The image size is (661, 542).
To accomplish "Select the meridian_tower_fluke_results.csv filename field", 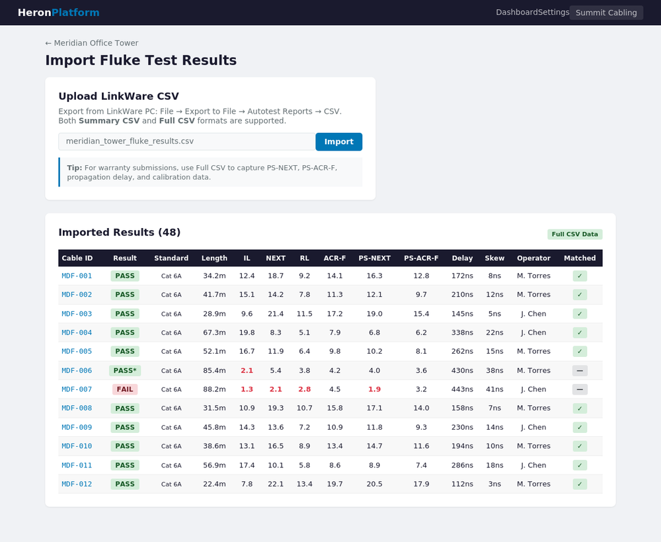I will (x=186, y=141).
